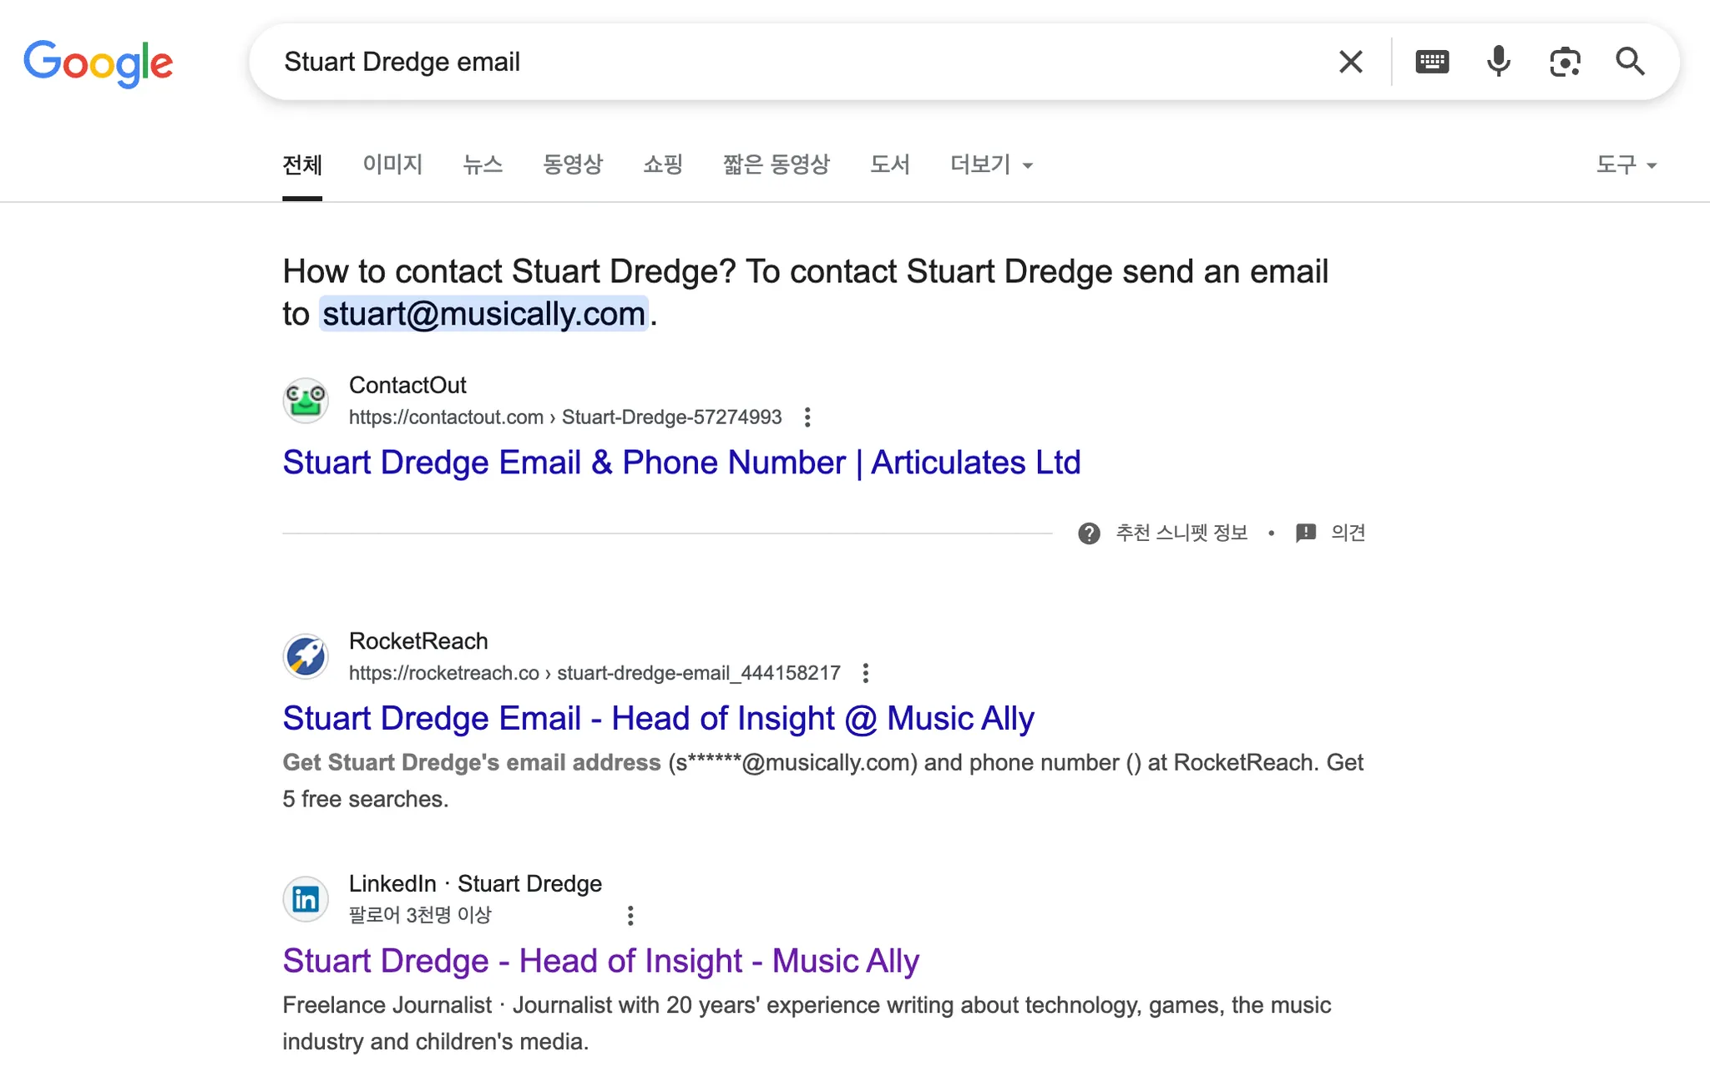The width and height of the screenshot is (1710, 1087).
Task: Click the RocketReach rocket favicon
Action: [x=306, y=656]
